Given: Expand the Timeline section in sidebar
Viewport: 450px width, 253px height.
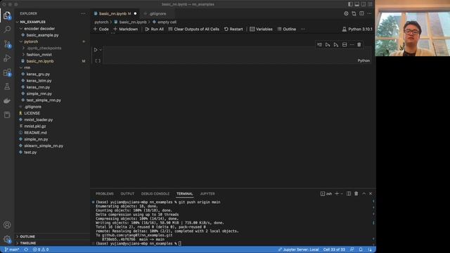Looking at the screenshot, I should [28, 243].
